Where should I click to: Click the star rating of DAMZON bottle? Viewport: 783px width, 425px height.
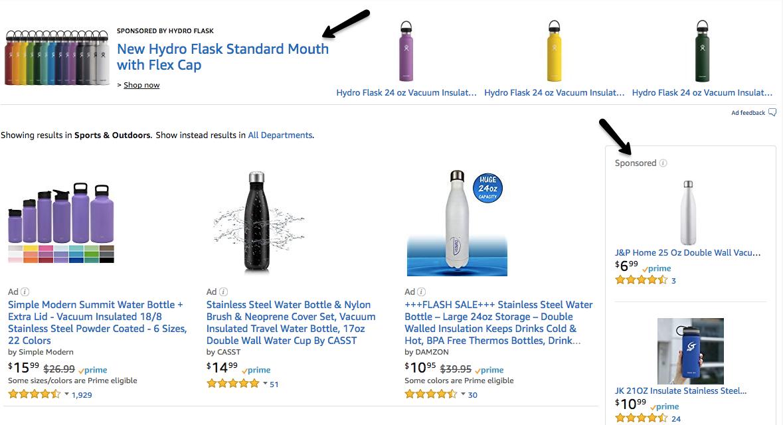pos(431,394)
